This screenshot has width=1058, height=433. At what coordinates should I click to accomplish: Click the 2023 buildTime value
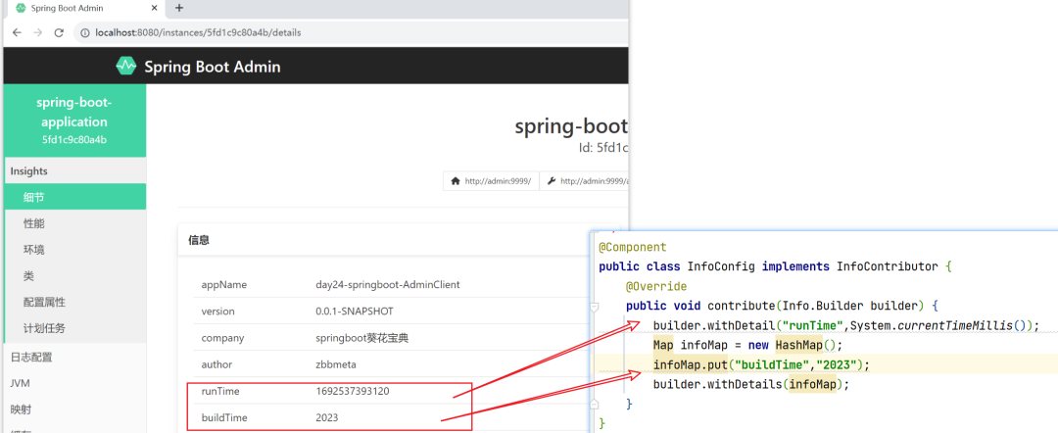(326, 418)
